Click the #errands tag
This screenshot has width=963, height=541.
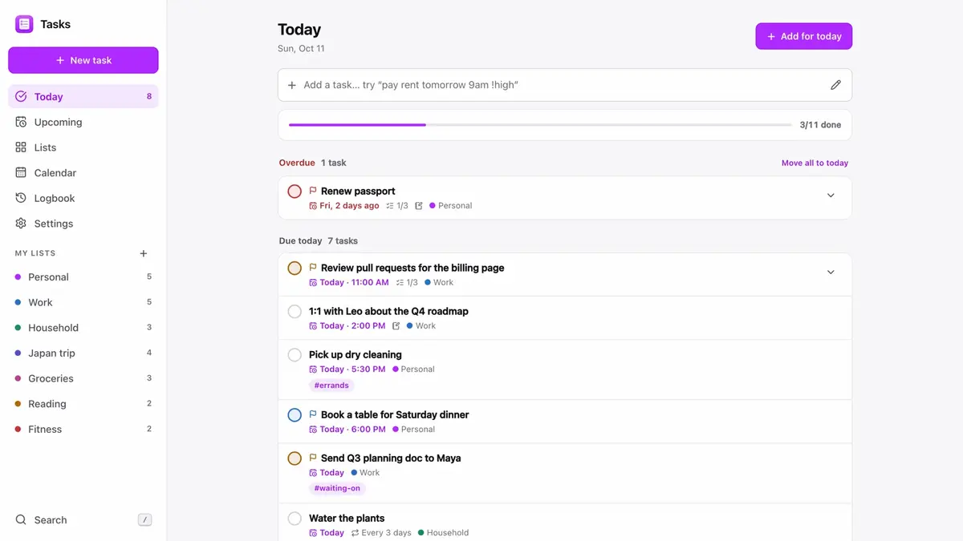[x=331, y=386]
